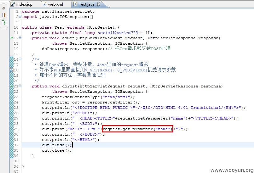Collapse the doGet method at line 12

coord(20,37)
